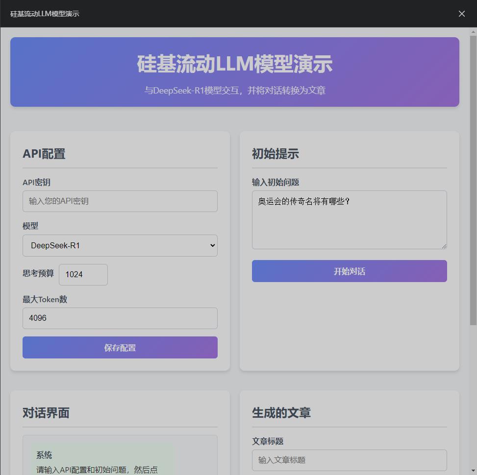Screen dimensions: 477x475
Task: Click the 与DeepSeek-R1模型交互 subtitle text
Action: coord(234,90)
